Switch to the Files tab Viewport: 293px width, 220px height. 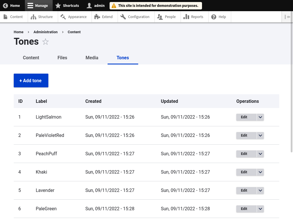[62, 58]
